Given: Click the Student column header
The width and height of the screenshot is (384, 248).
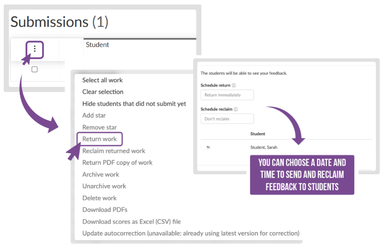Looking at the screenshot, I should 97,45.
